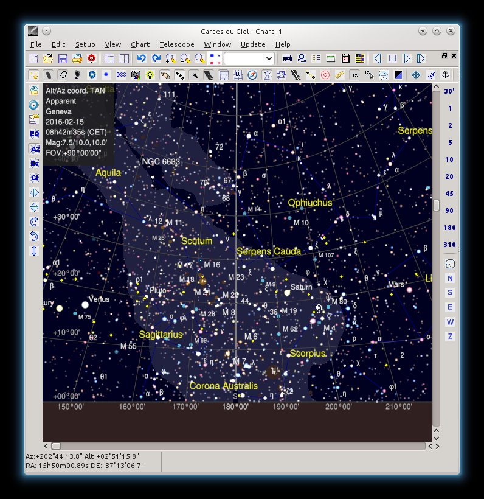
Task: Click the Mars label on chart
Action: point(396,284)
